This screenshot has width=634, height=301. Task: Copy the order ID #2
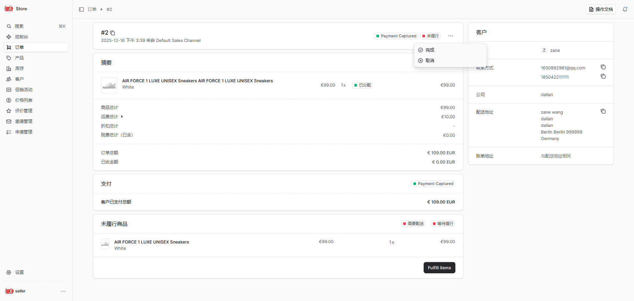click(113, 33)
